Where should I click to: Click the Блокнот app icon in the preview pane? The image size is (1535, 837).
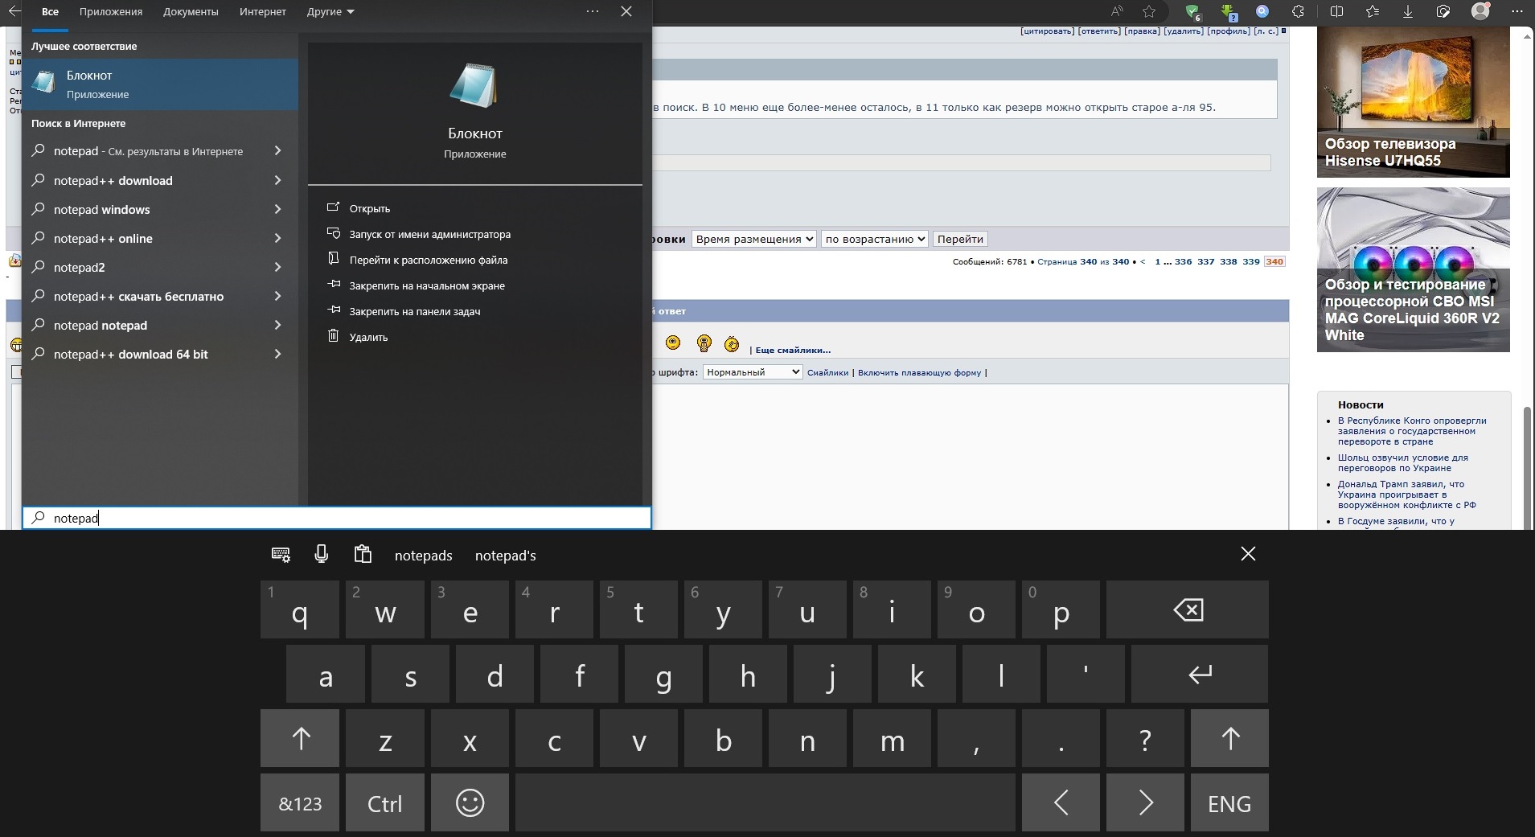pos(474,85)
